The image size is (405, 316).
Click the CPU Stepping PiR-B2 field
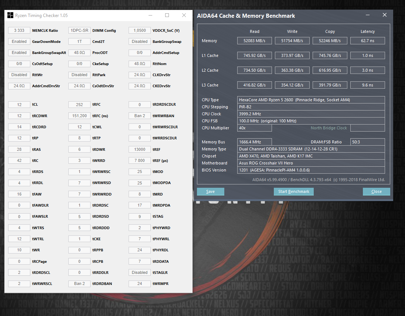(x=311, y=107)
